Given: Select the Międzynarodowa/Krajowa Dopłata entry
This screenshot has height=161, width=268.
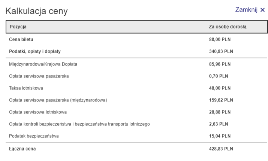Looking at the screenshot, I should pyautogui.click(x=136, y=64).
